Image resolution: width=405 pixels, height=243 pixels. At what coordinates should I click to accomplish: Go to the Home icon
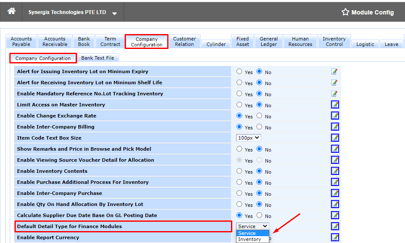coord(11,11)
